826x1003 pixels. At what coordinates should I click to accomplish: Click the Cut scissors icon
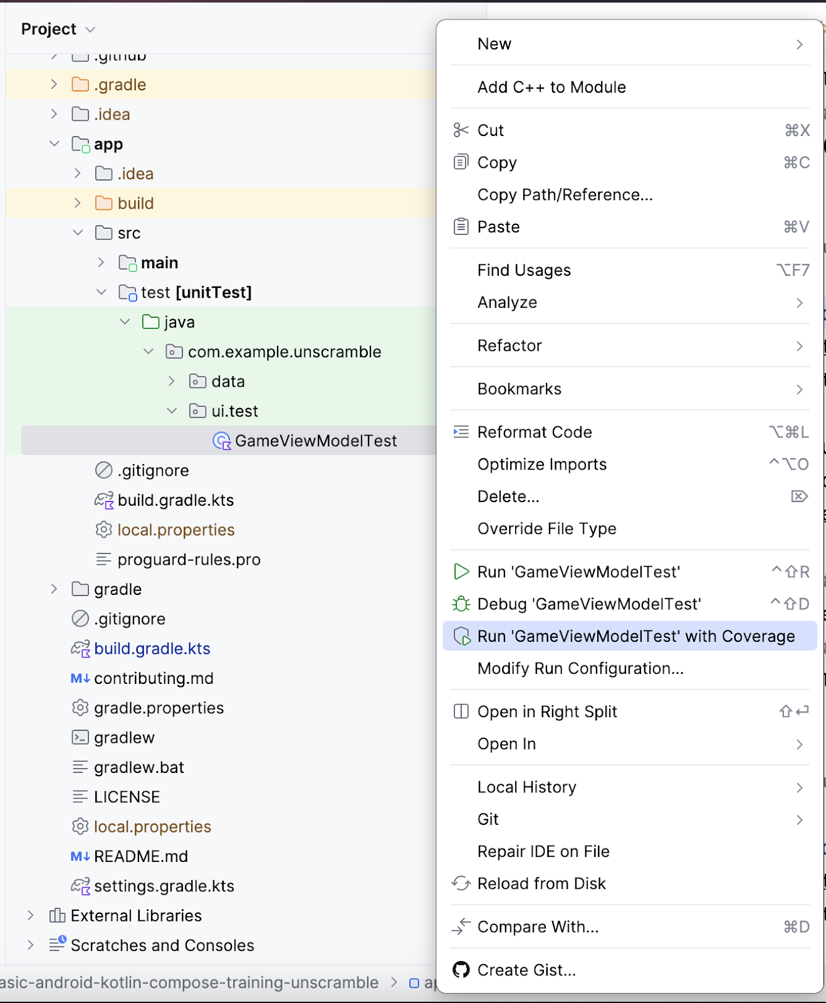click(x=461, y=130)
